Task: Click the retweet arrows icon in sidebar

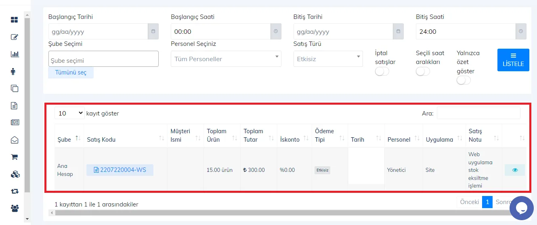Action: click(15, 191)
